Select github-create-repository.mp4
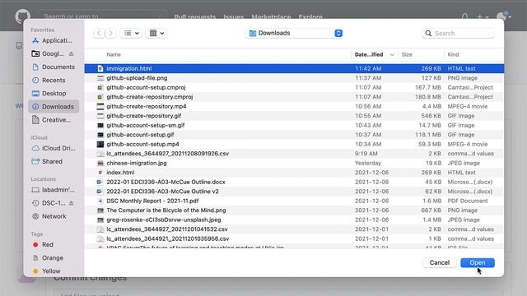 point(294,106)
